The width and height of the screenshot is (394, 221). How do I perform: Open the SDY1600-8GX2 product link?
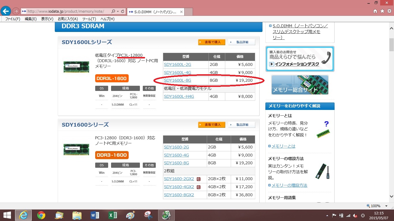tap(179, 195)
